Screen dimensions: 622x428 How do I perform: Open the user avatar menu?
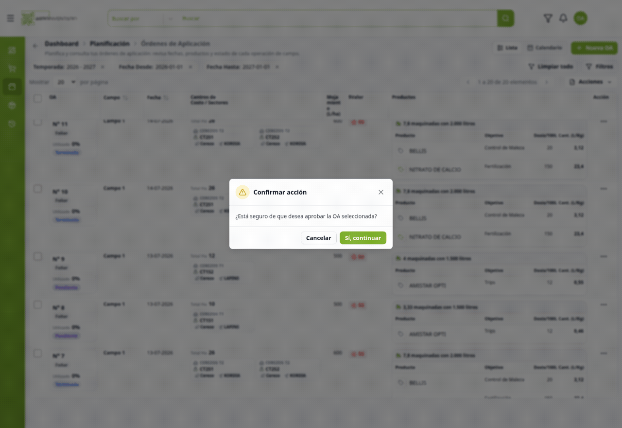[580, 18]
